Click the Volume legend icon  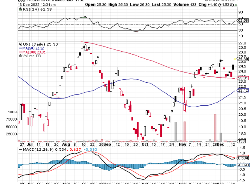coord(20,56)
